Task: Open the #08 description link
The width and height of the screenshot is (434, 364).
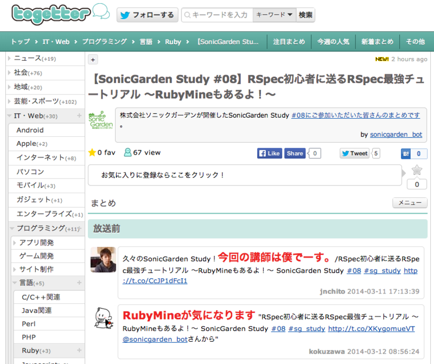Action: 356,115
